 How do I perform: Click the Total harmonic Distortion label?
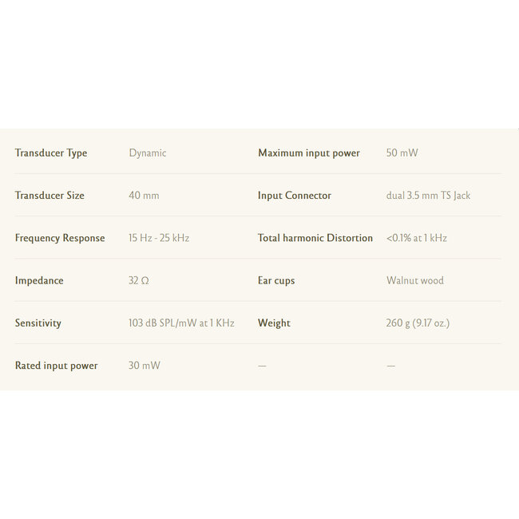click(315, 238)
